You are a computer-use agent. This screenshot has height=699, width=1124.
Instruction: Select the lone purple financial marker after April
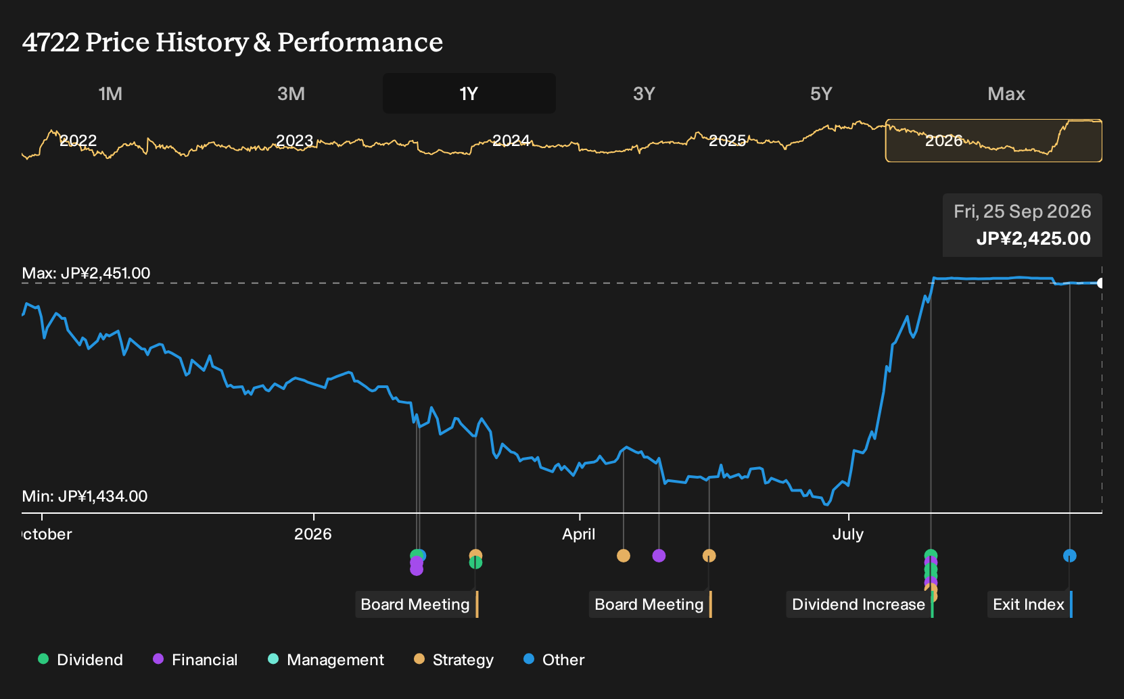[x=659, y=556]
